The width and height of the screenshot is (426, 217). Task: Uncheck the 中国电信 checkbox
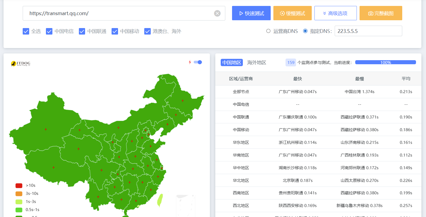click(49, 31)
